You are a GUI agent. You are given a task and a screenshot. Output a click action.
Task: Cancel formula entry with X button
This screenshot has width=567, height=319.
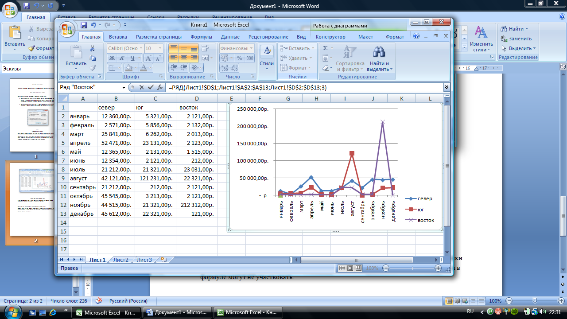click(142, 87)
